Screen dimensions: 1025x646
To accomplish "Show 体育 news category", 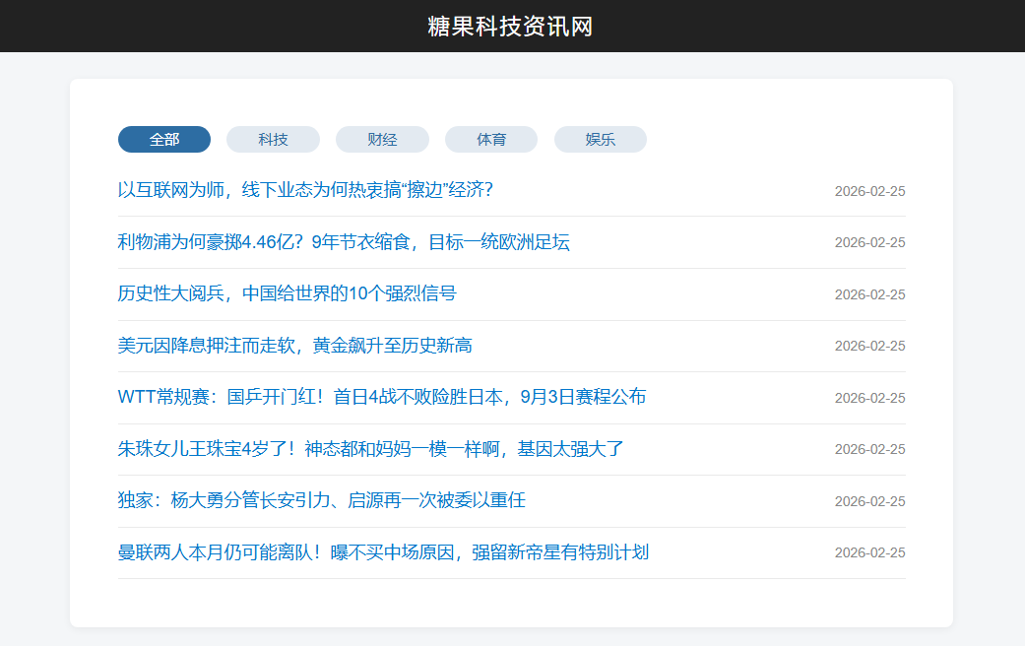I will 491,140.
